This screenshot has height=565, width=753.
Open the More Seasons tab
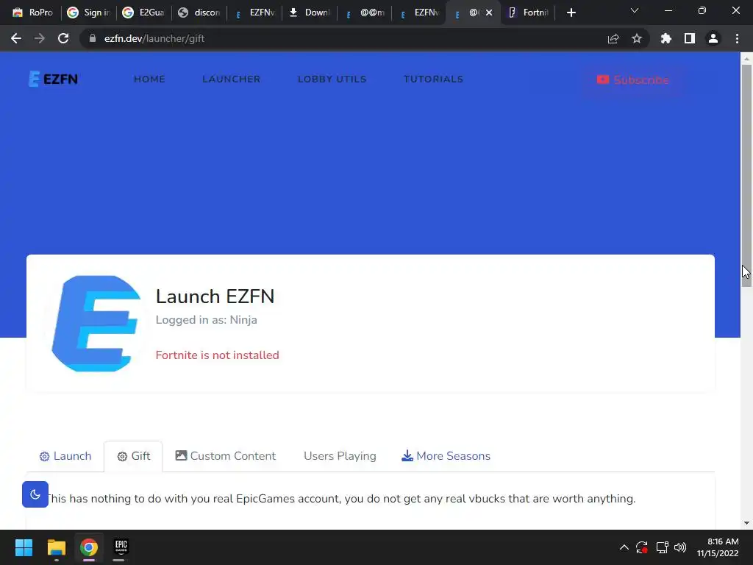tap(446, 456)
